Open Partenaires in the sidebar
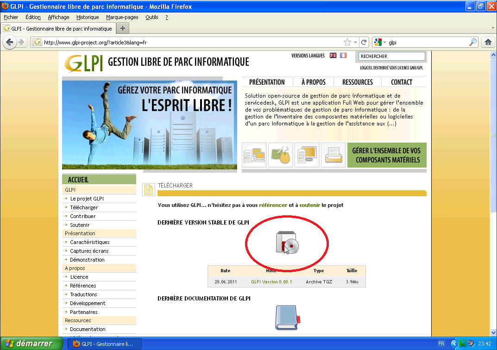Viewport: 497px width, 350px height. click(84, 312)
